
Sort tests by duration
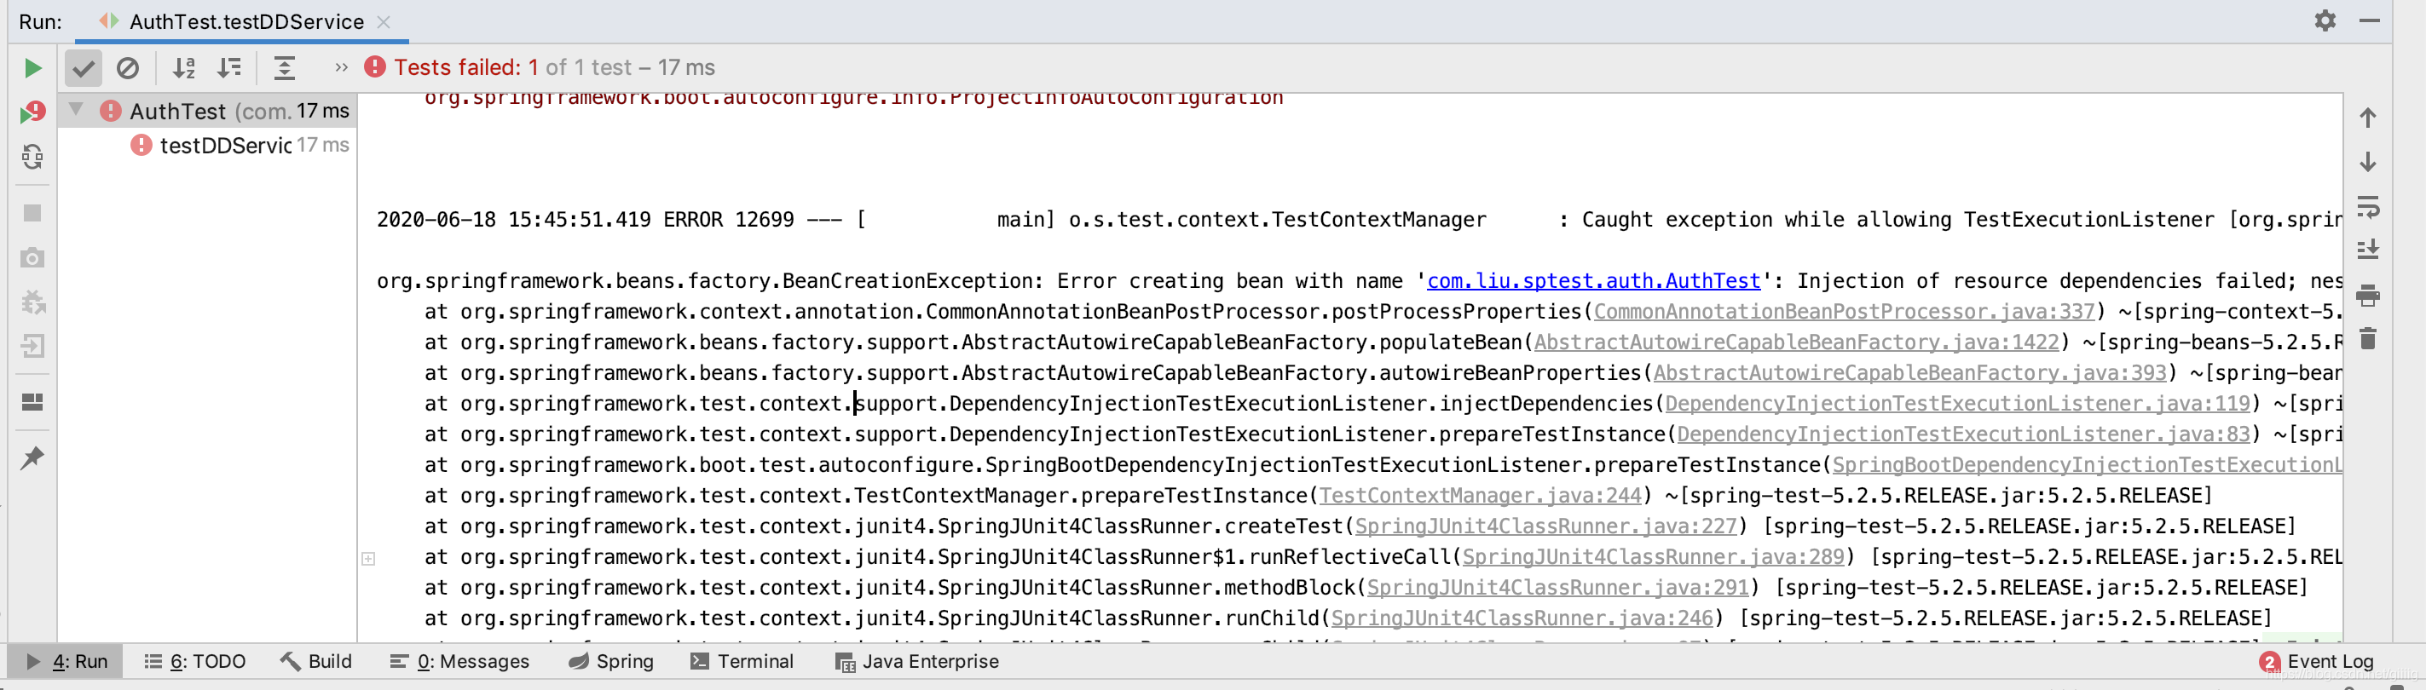point(228,68)
